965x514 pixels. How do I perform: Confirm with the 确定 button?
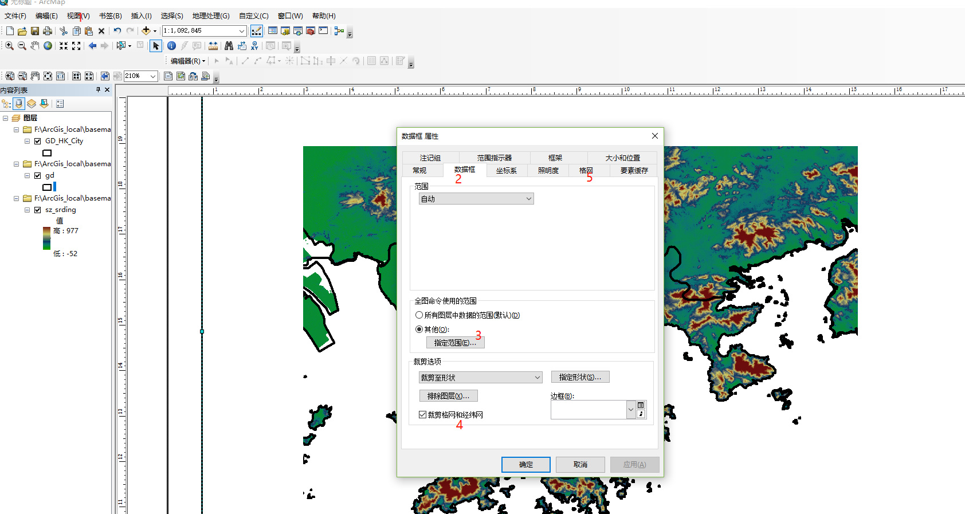coord(526,465)
